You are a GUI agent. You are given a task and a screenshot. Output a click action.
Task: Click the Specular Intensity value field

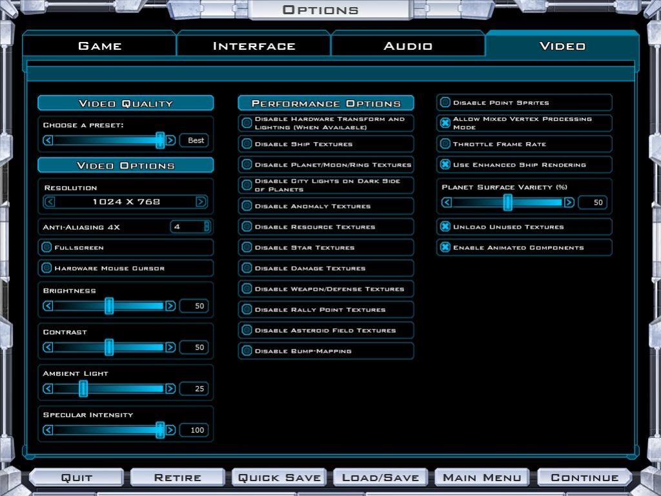click(x=194, y=429)
